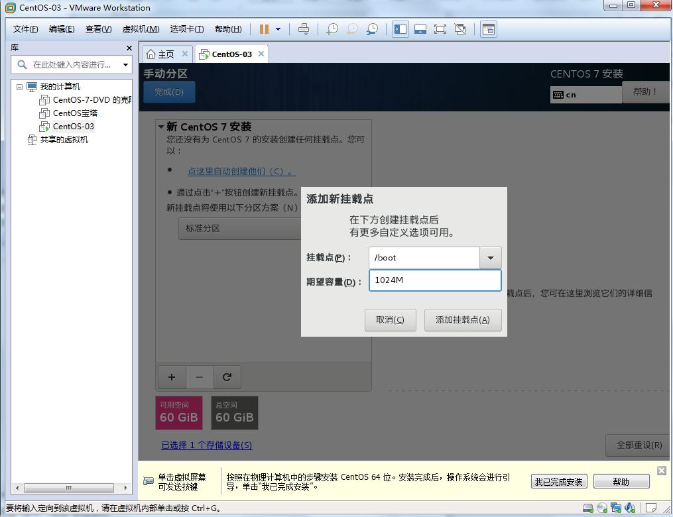
Task: Open the 虚拟机(M) menu
Action: 141,29
